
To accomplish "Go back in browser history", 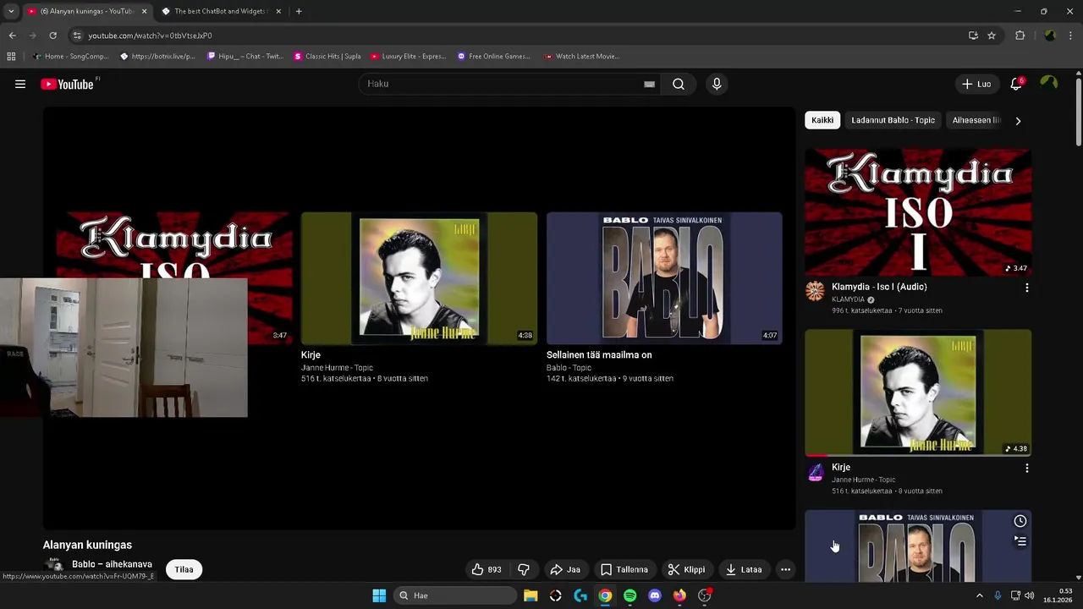I will (12, 36).
